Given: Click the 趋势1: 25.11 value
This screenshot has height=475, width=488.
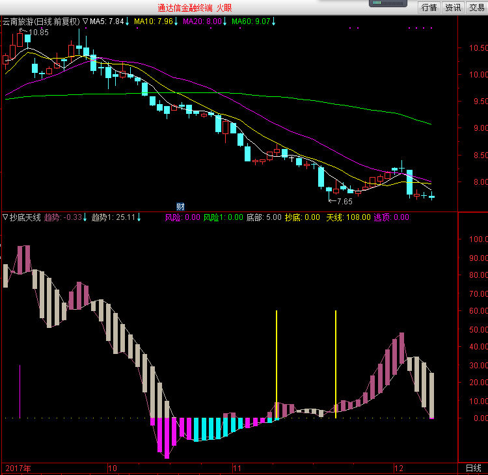Looking at the screenshot, I should (x=113, y=217).
